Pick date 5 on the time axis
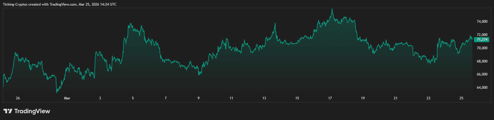Image resolution: width=494 pixels, height=120 pixels. point(133,98)
